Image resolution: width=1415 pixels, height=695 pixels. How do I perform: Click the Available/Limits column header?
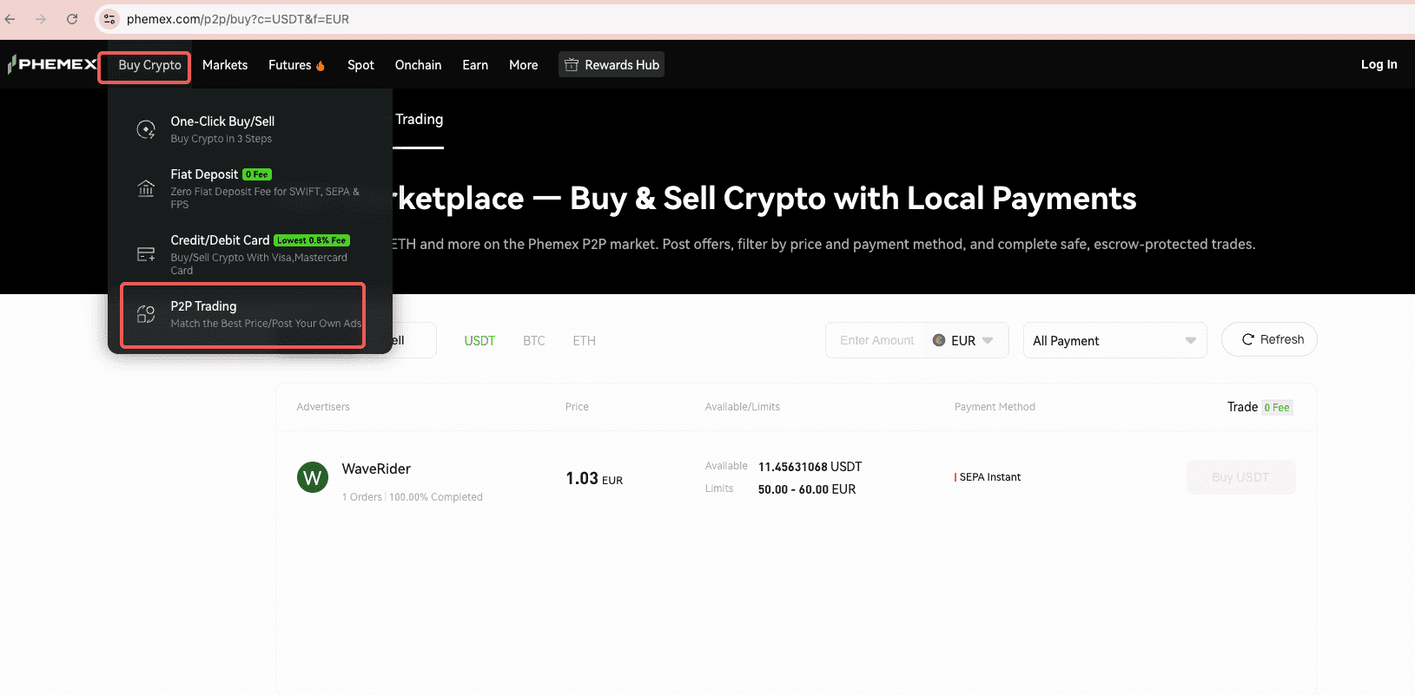pos(743,407)
